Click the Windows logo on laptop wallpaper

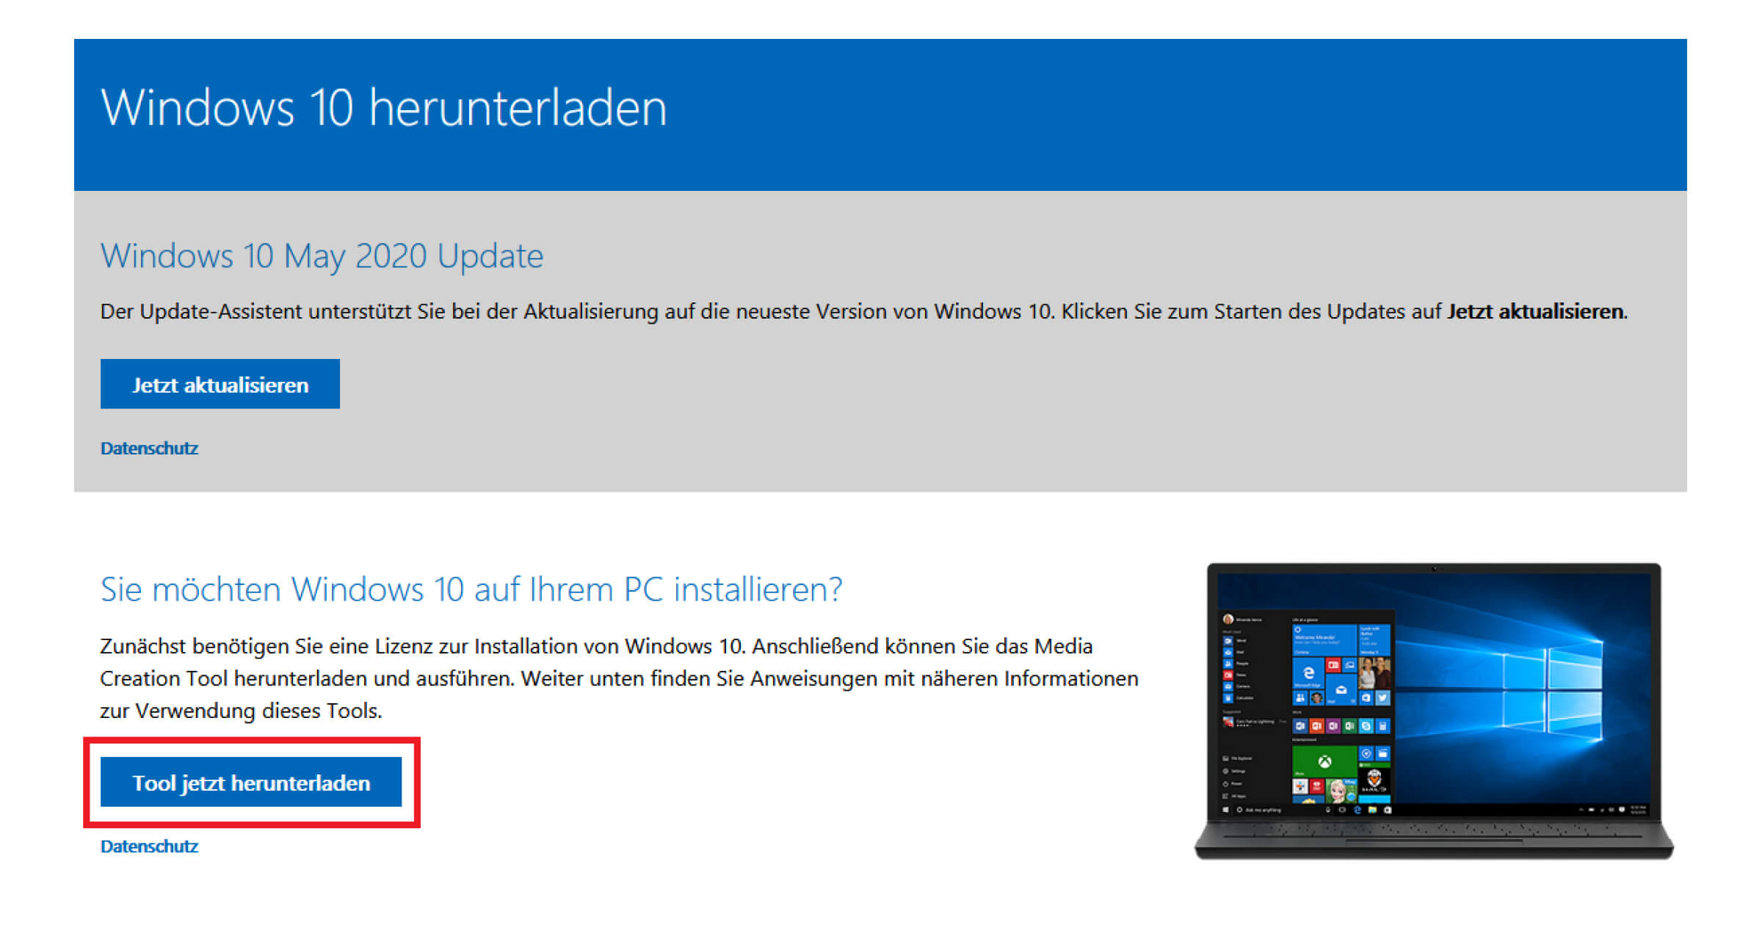tap(1553, 690)
